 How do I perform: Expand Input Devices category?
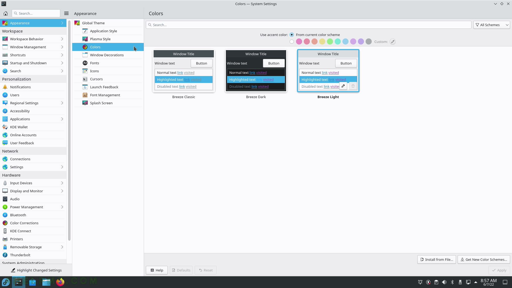pyautogui.click(x=33, y=183)
